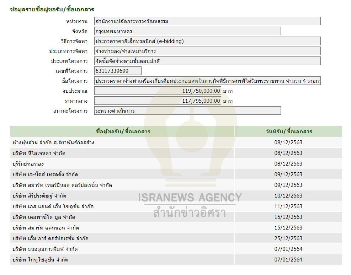Click the ราคากลาง field showing 117,795,000.00
Screen dimensions: 351x275
tap(158, 101)
